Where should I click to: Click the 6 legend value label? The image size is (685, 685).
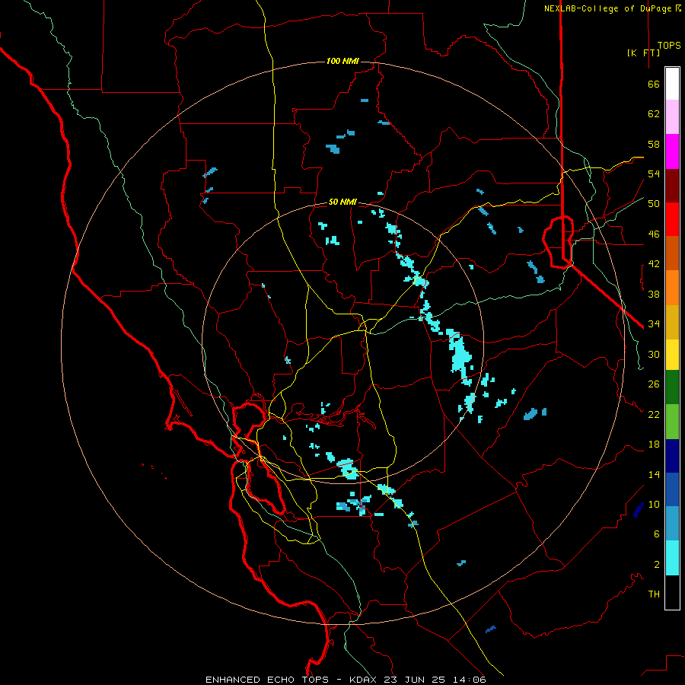(x=657, y=534)
